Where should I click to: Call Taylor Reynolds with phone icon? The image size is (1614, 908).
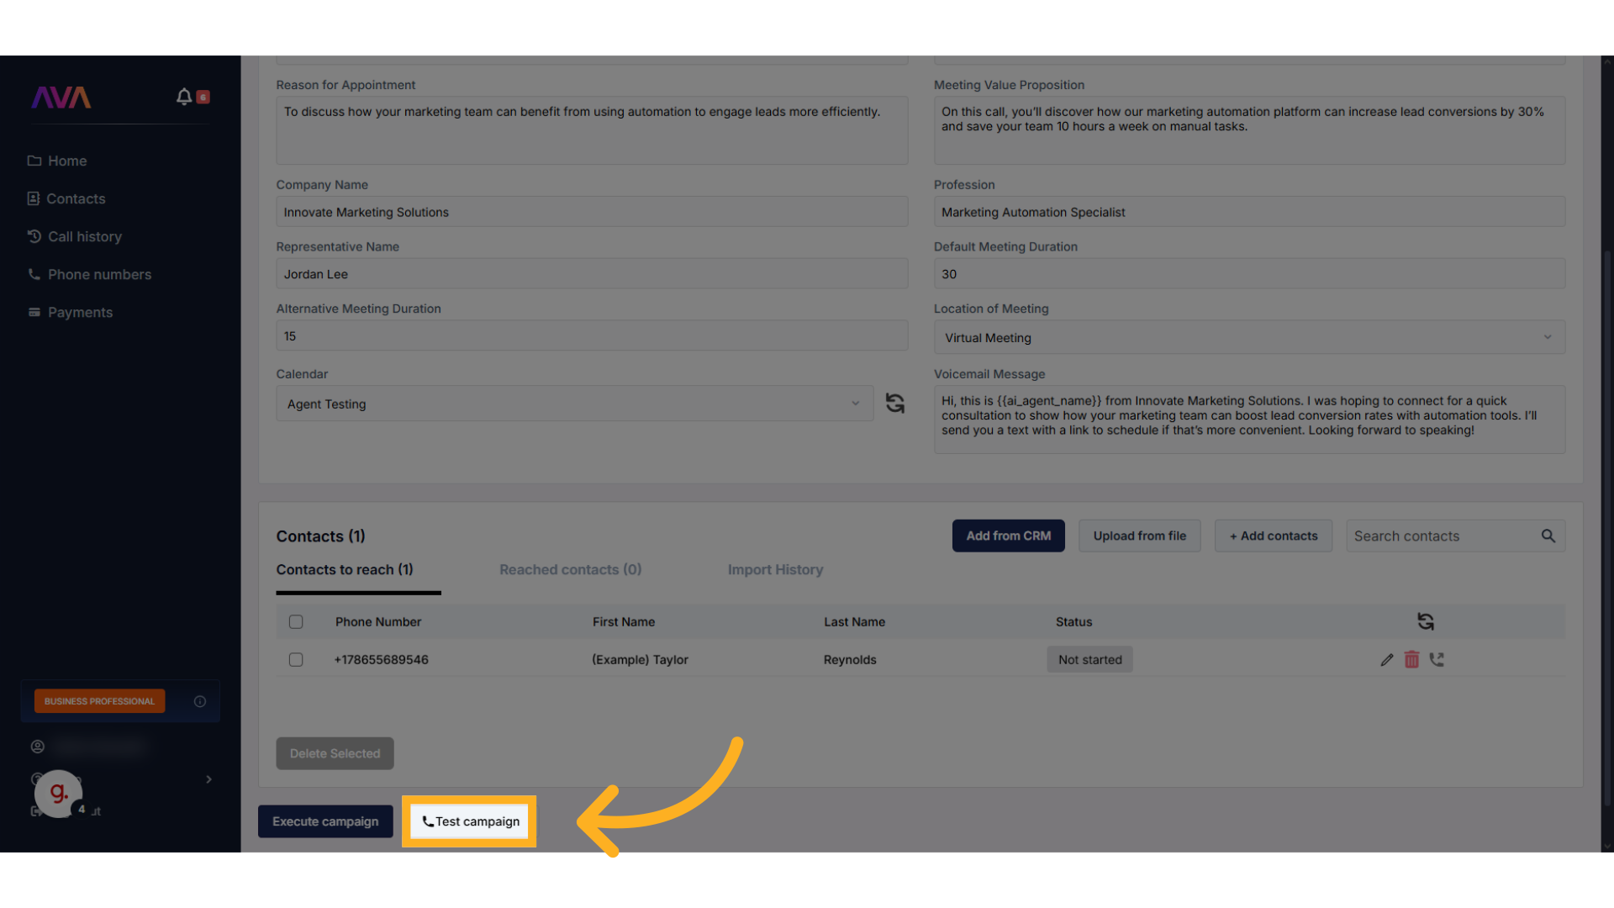pyautogui.click(x=1437, y=660)
